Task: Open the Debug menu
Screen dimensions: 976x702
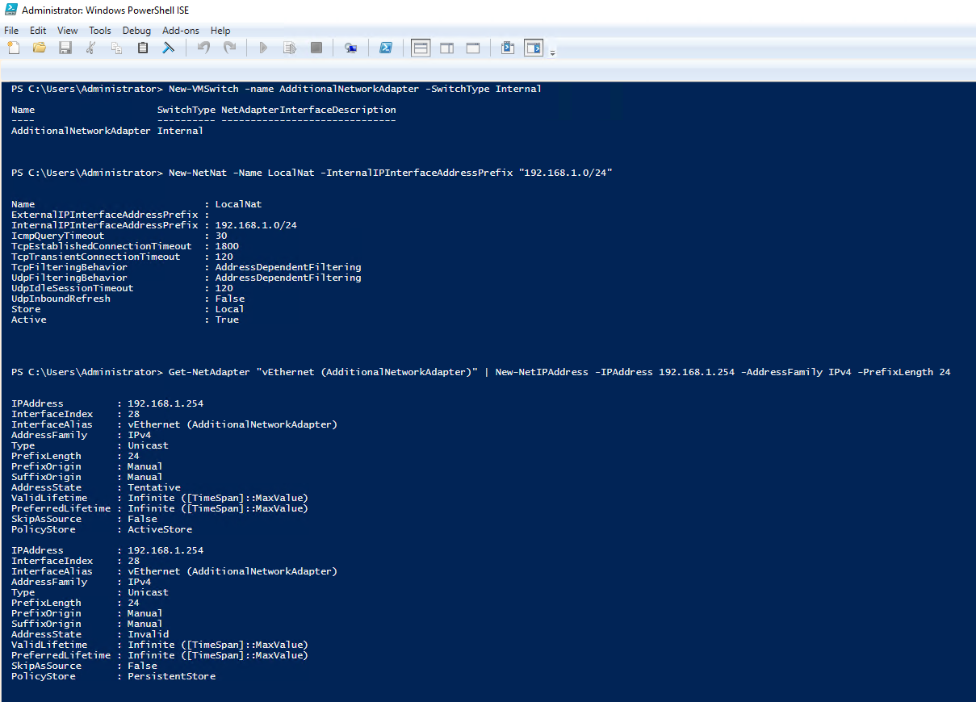Action: (x=136, y=30)
